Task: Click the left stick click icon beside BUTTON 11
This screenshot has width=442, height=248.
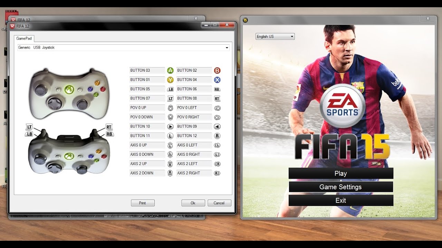Action: click(170, 136)
